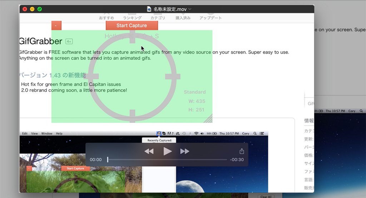Click the Time Machine menu bar icon
The image size is (366, 198).
(184, 133)
